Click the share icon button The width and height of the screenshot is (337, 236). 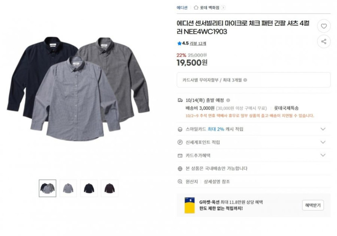point(324,41)
